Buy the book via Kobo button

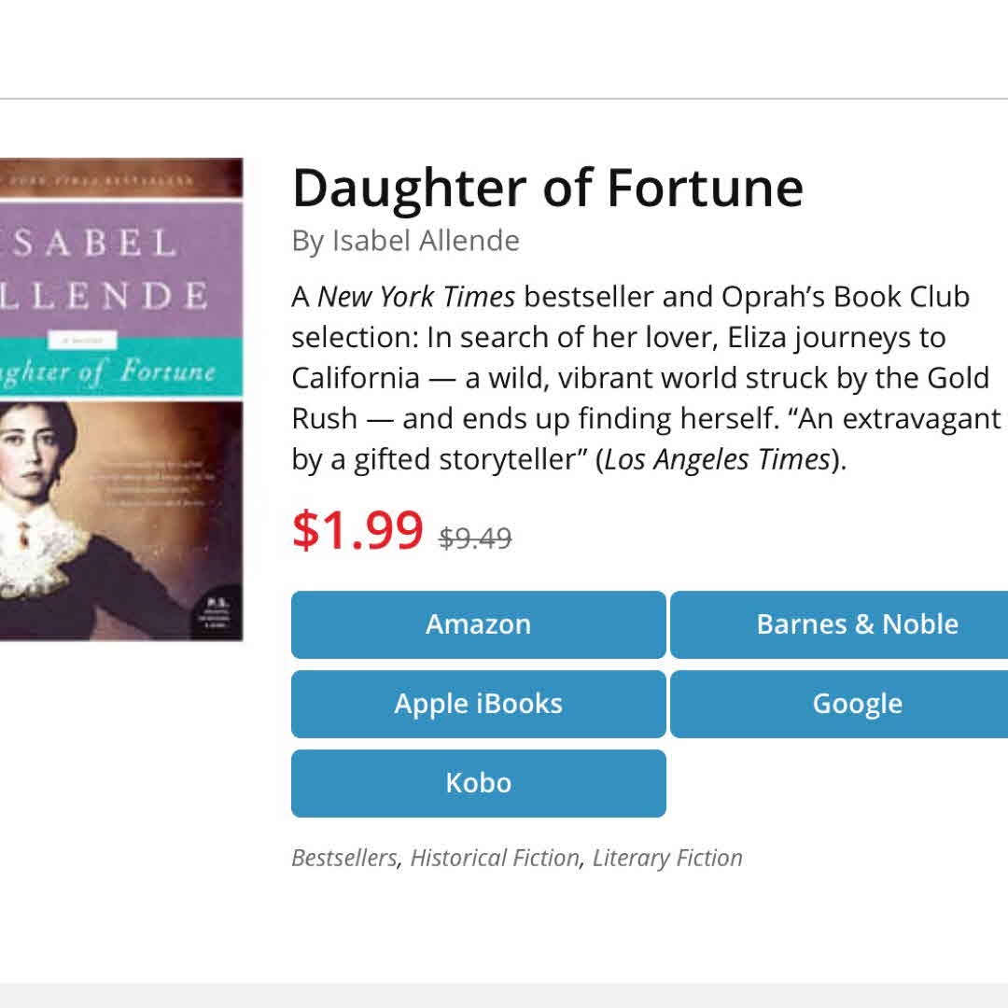coord(478,783)
